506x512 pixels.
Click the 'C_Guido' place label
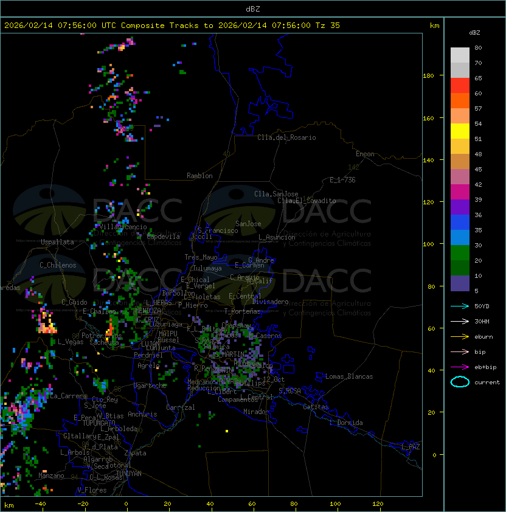coord(74,302)
